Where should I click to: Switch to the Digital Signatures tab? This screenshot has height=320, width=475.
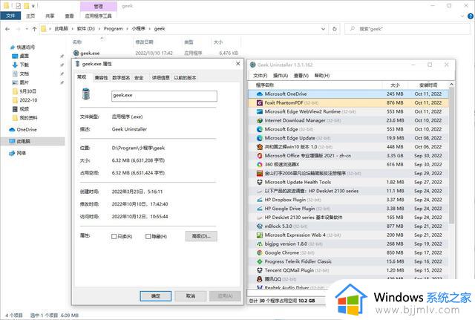pyautogui.click(x=121, y=78)
